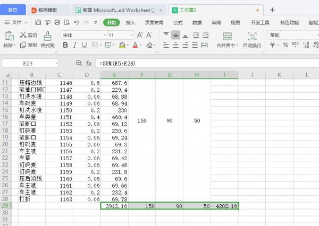Apply thousands separator format
The width and height of the screenshot is (319, 226).
tap(295, 45)
